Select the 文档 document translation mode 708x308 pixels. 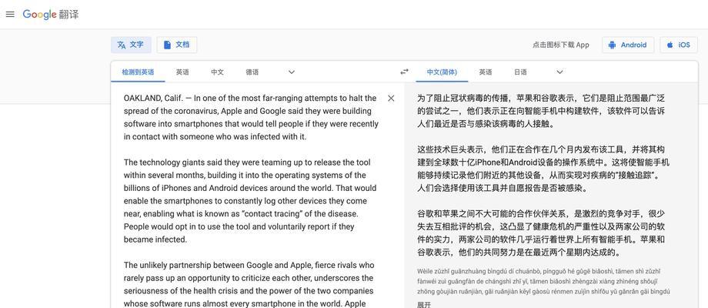click(x=176, y=45)
